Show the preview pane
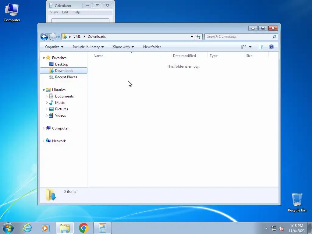This screenshot has width=312, height=234. (x=261, y=47)
